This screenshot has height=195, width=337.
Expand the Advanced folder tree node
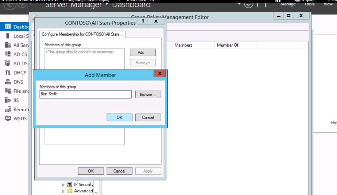63,191
